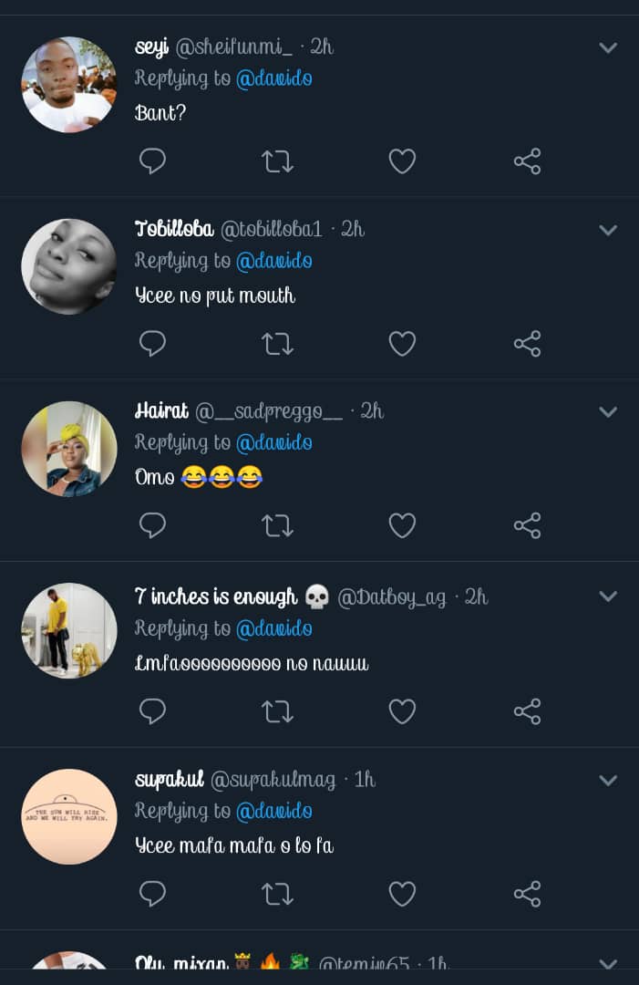Open Hairat's profile from display name
This screenshot has width=639, height=985.
[161, 411]
